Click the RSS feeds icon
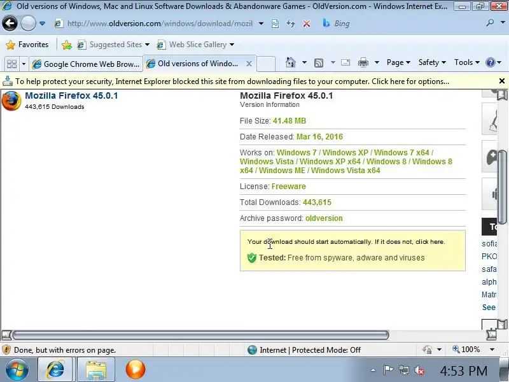 pos(319,62)
